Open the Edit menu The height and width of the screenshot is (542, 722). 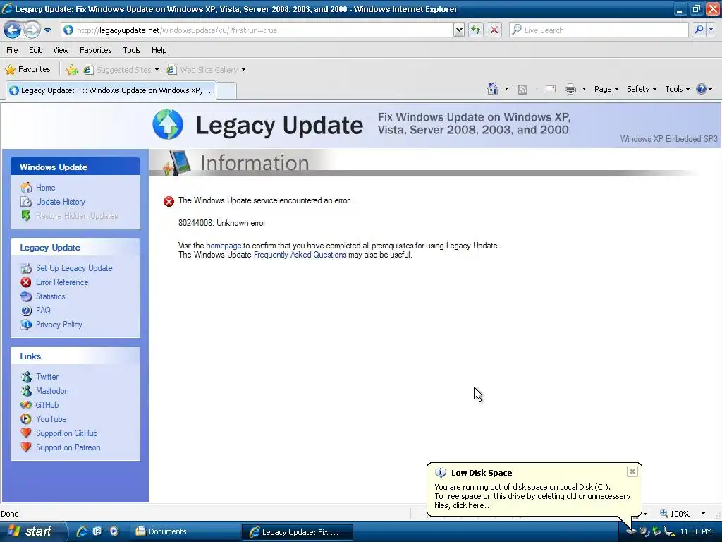pos(35,50)
